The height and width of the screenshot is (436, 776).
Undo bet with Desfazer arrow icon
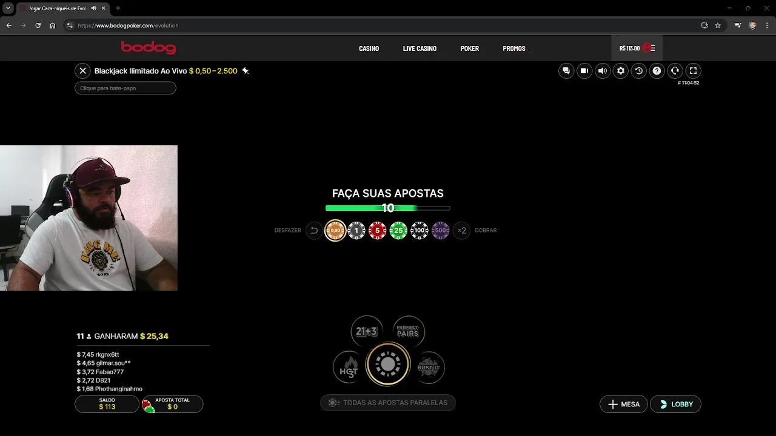[314, 231]
